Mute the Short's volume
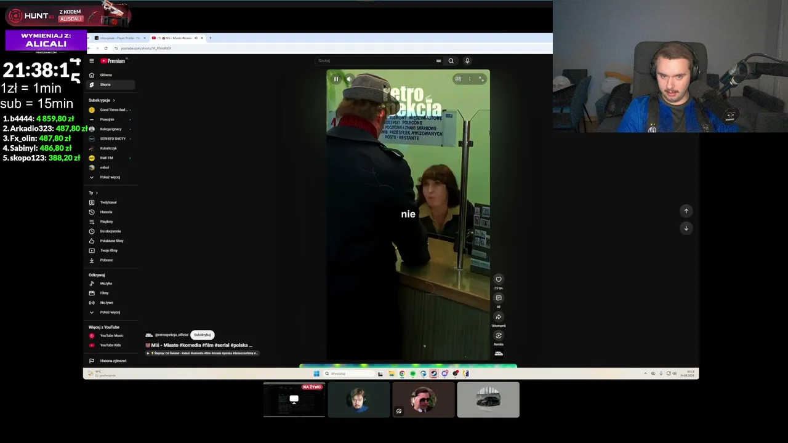 349,79
